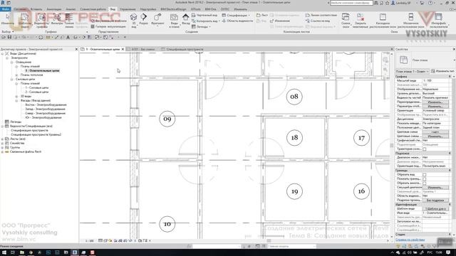Tile windows (Мозаичное расположение)

410,21
